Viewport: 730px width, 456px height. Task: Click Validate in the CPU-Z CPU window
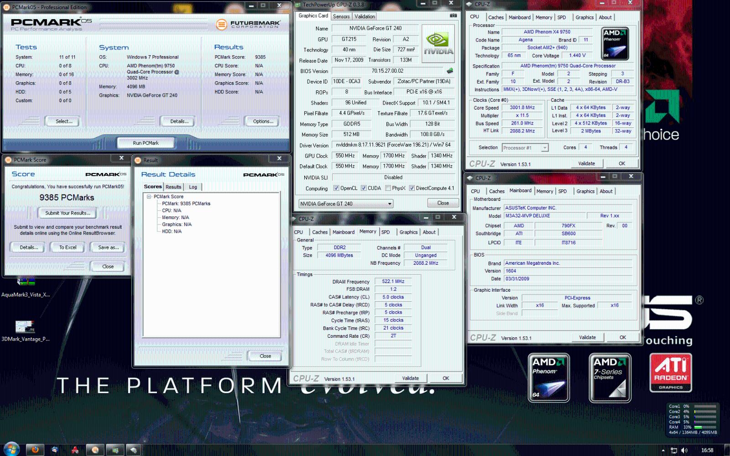587,163
